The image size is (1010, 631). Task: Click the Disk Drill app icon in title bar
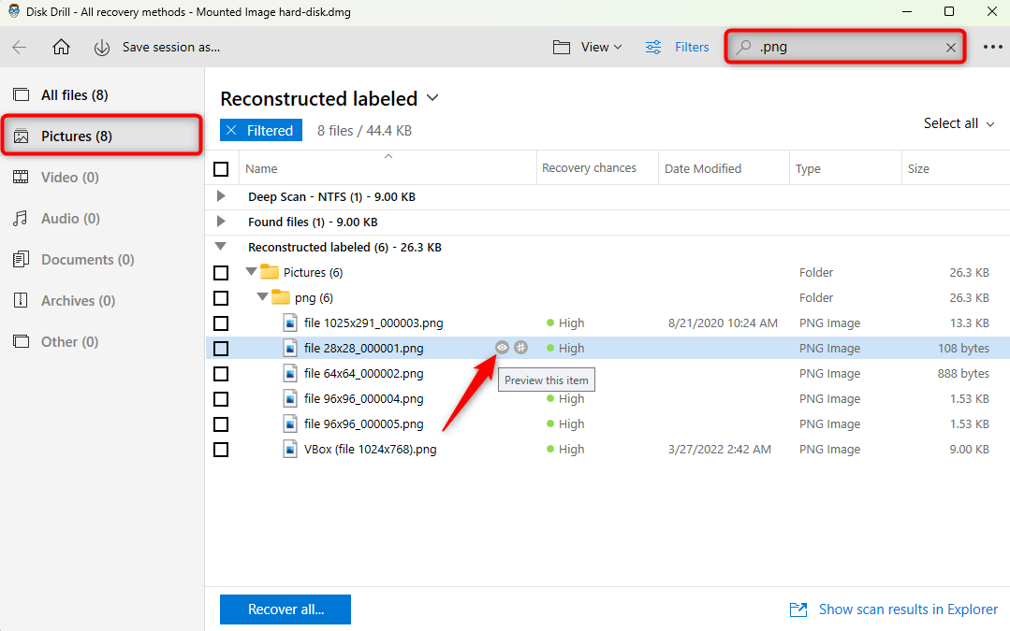click(x=13, y=11)
